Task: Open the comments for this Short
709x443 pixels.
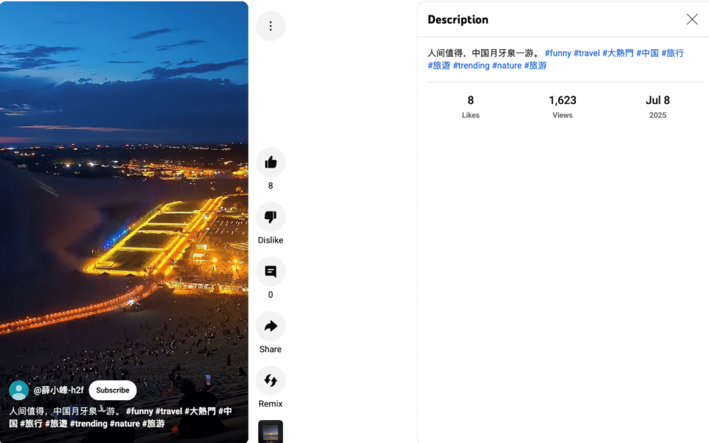Action: [270, 272]
